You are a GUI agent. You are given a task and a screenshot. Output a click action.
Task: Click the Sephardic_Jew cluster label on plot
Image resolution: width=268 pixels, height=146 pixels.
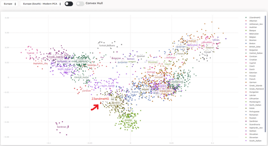tap(41, 63)
